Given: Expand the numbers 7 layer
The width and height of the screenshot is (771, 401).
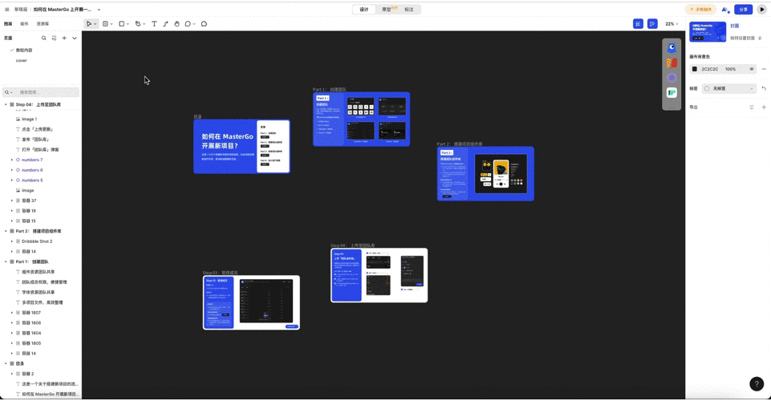Looking at the screenshot, I should 12,160.
